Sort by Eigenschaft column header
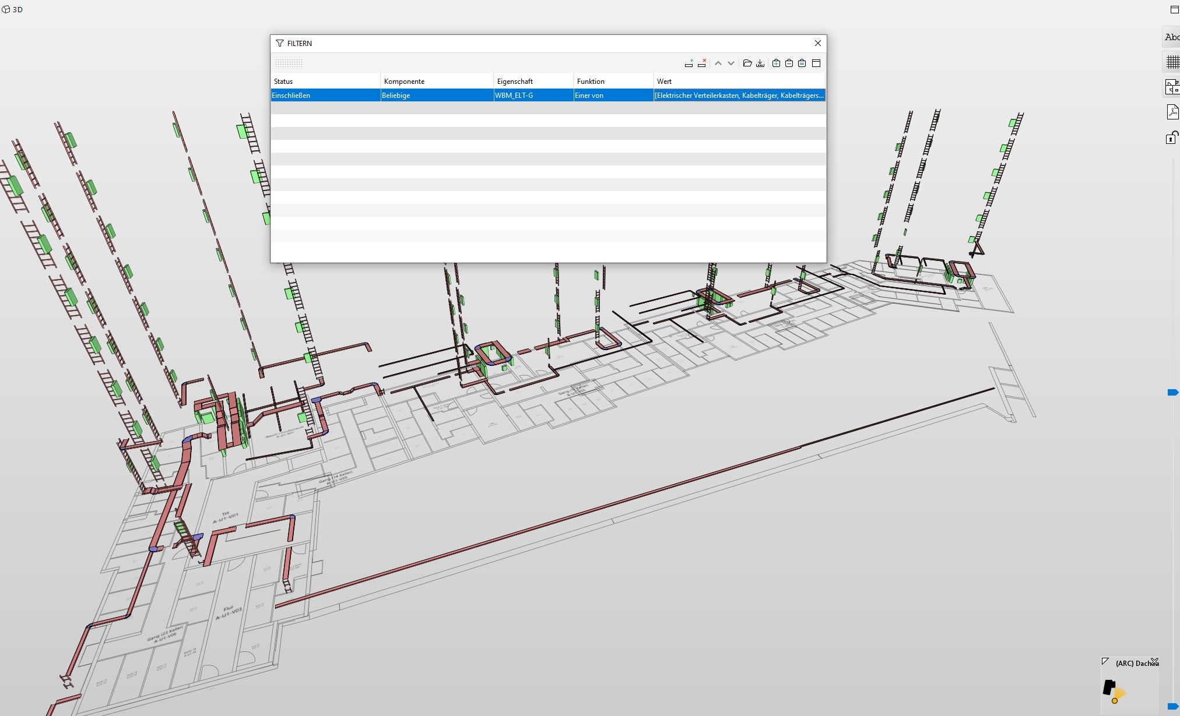Viewport: 1180px width, 716px height. 533,82
